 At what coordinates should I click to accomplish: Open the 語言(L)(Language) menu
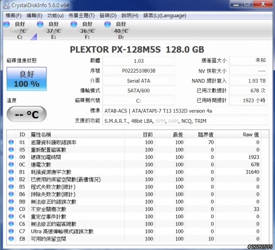[x=165, y=15]
